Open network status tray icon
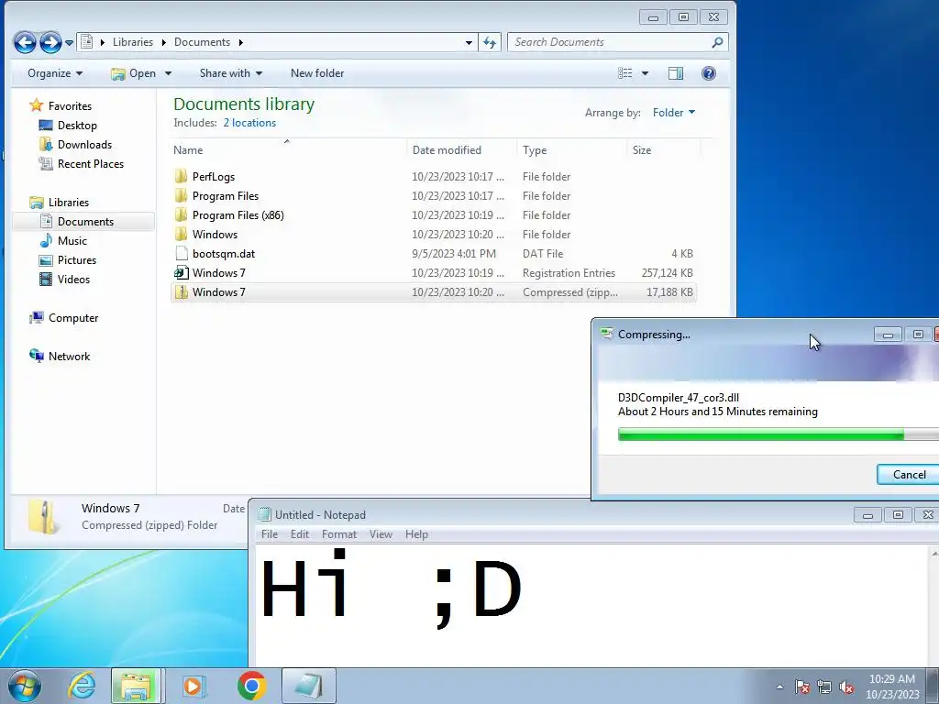Screen dimensions: 939x704 [x=824, y=687]
